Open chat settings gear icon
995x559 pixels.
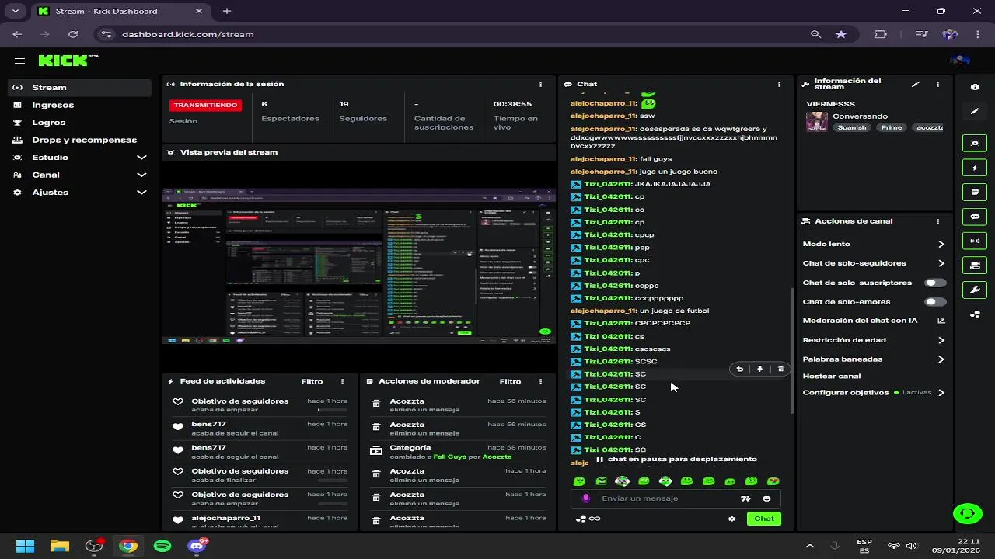point(731,519)
